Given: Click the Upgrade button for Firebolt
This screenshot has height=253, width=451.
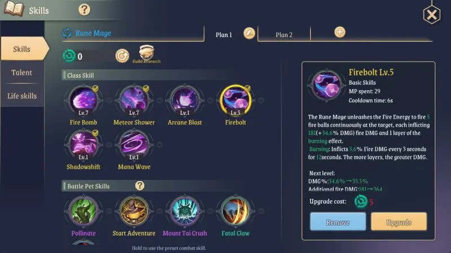Looking at the screenshot, I should (x=399, y=222).
